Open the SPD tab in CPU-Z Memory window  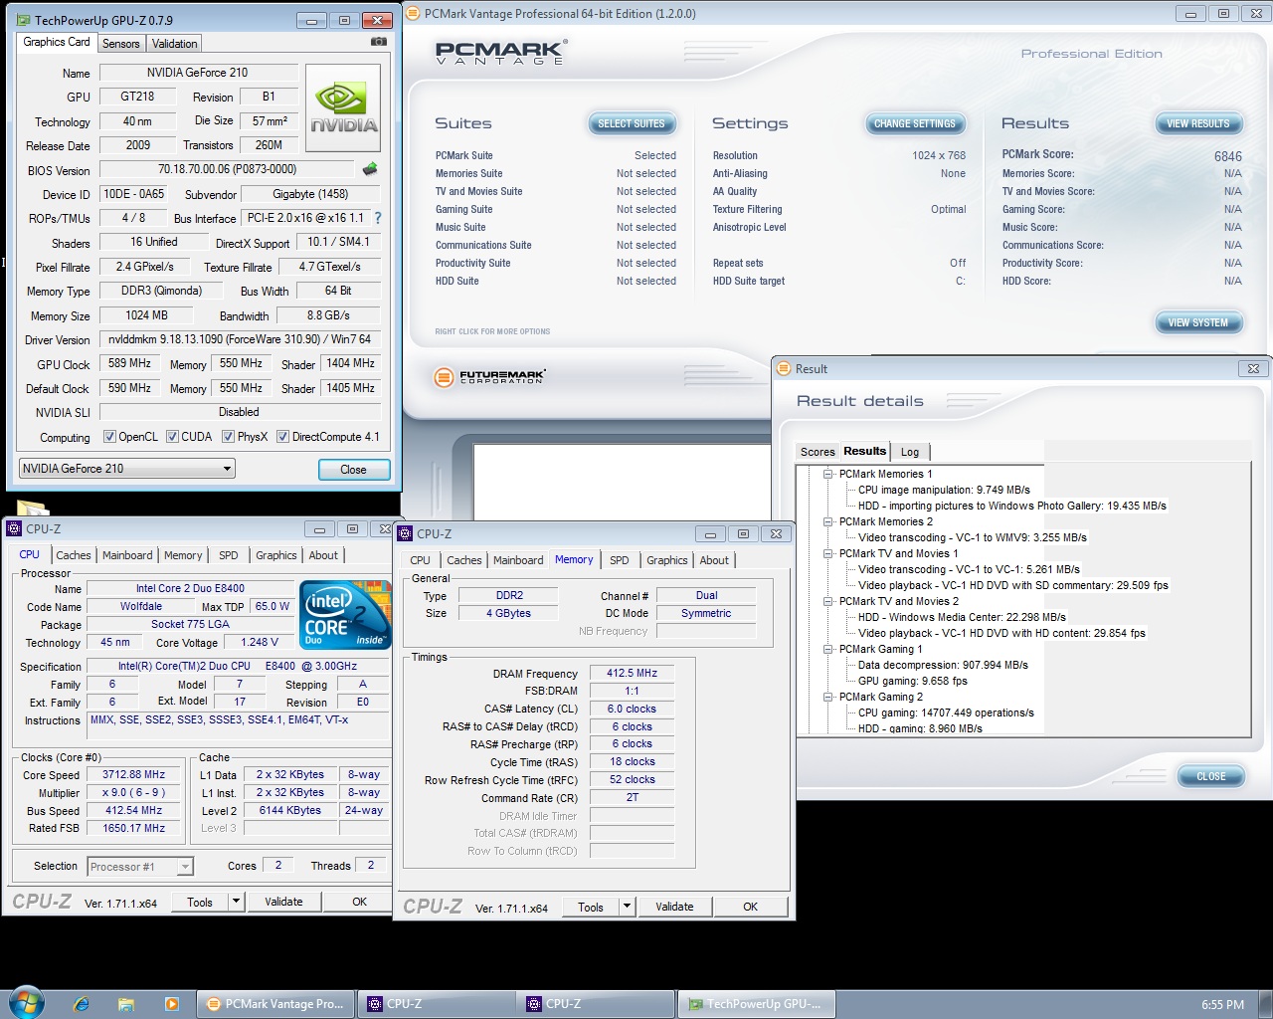[x=620, y=560]
